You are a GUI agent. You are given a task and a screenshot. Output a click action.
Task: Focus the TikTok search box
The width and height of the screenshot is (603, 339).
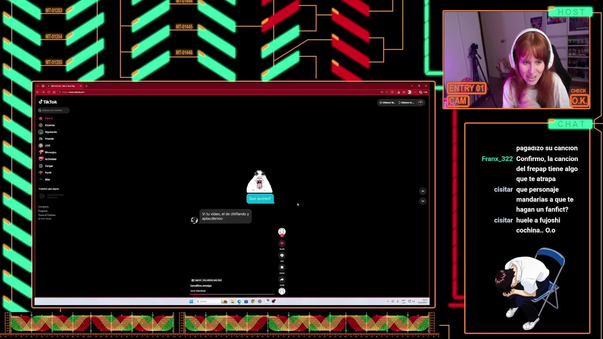coord(53,110)
